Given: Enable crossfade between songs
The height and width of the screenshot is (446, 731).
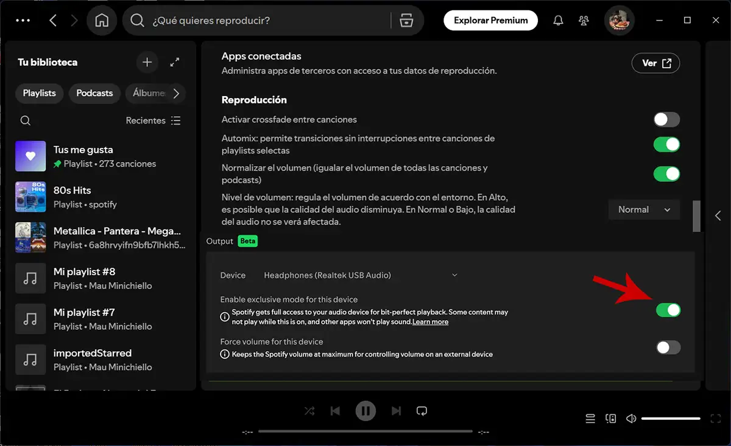Looking at the screenshot, I should coord(666,119).
